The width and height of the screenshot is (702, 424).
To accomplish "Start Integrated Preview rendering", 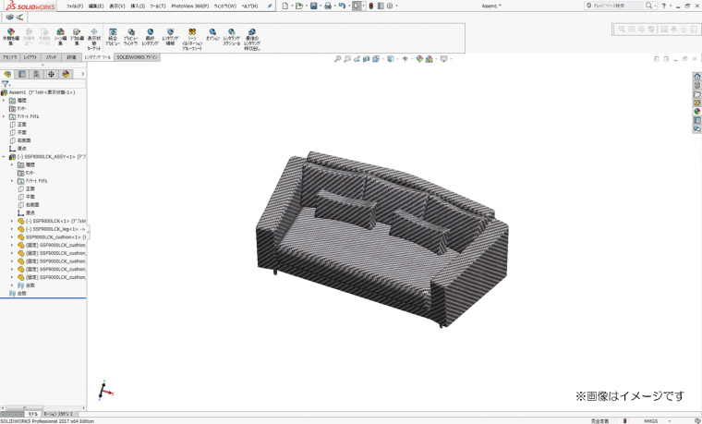I will [x=113, y=36].
